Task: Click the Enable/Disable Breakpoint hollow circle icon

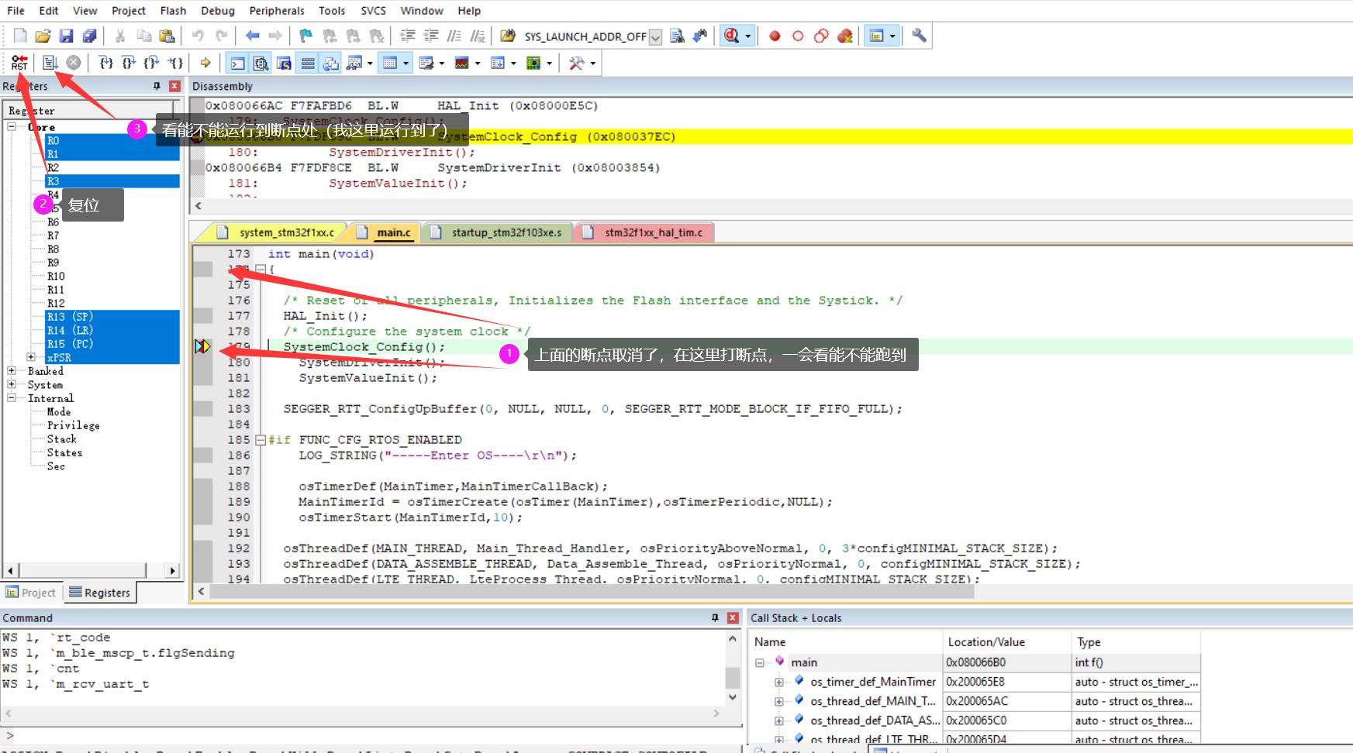Action: [x=798, y=36]
